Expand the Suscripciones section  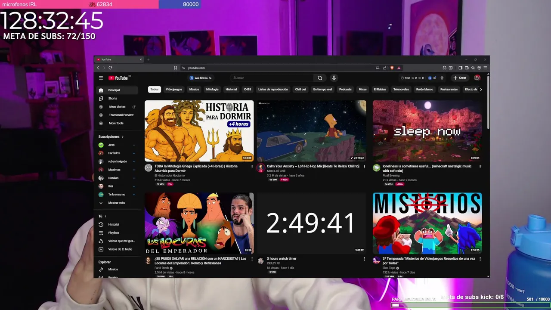point(111,136)
